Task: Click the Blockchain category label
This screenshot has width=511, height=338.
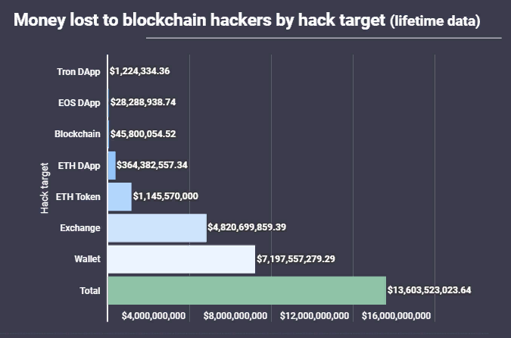Action: [78, 134]
